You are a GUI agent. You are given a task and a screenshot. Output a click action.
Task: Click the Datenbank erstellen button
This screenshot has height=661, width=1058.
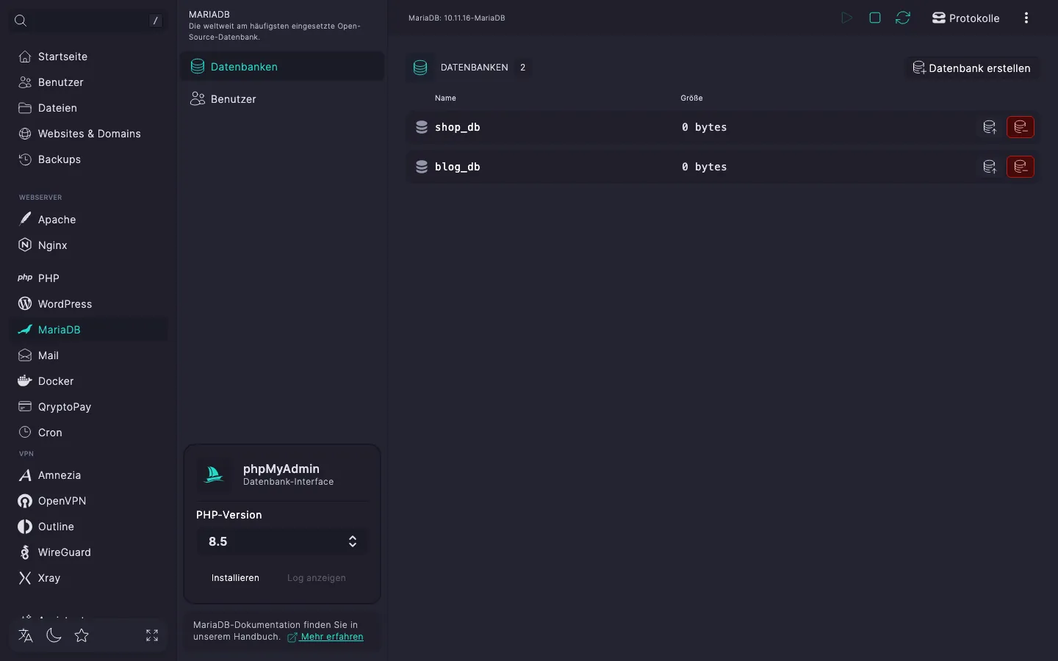[x=971, y=68]
